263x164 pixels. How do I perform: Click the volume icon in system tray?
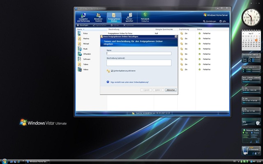click(x=254, y=162)
